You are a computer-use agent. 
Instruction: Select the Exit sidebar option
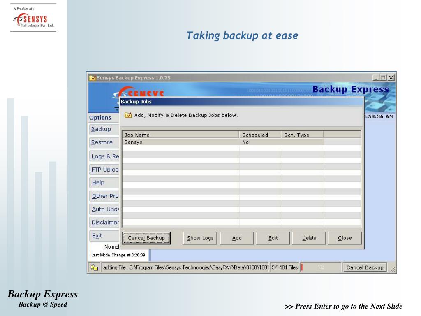104,236
